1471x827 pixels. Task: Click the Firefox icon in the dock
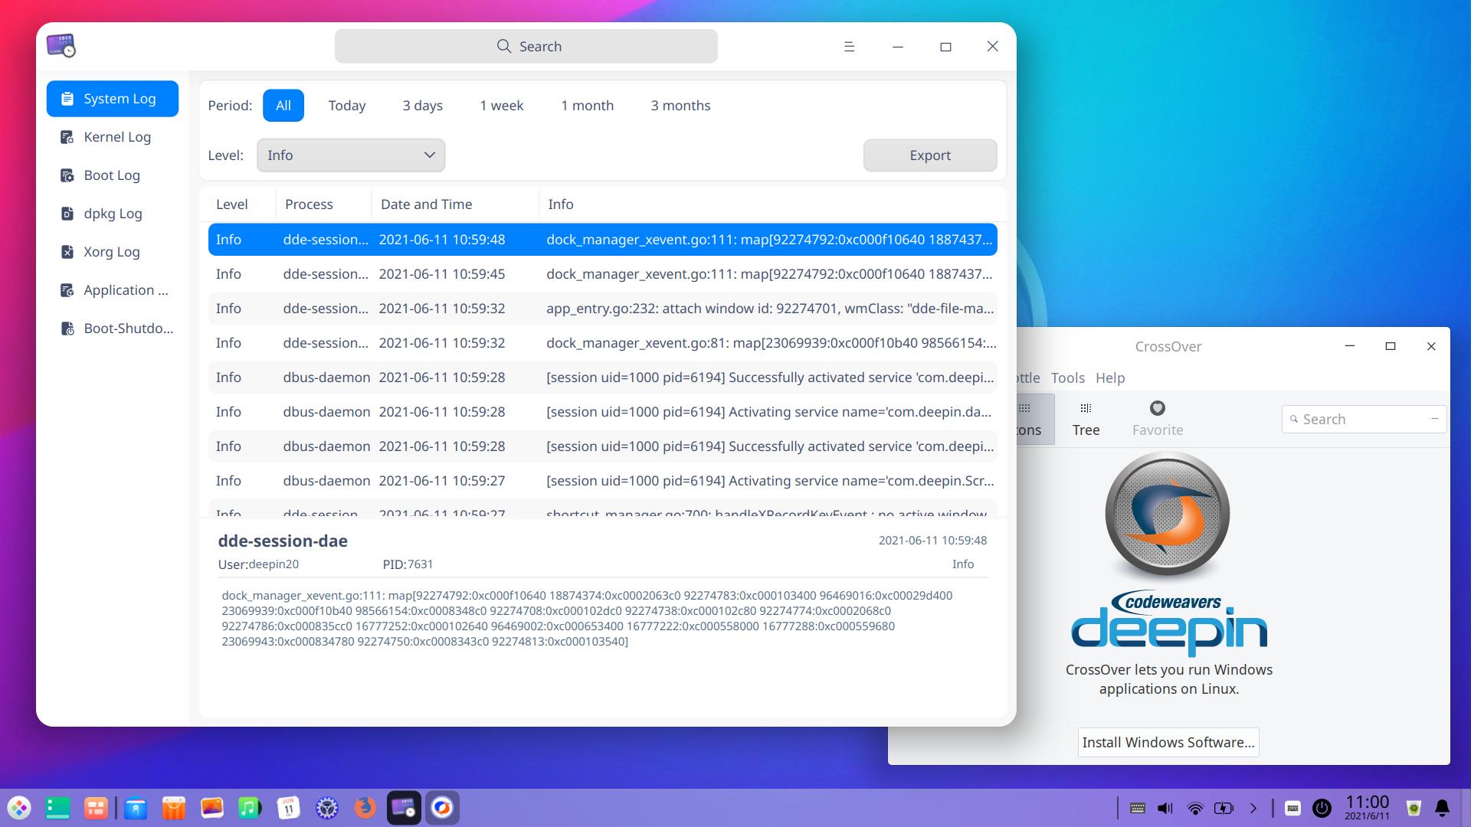tap(365, 807)
